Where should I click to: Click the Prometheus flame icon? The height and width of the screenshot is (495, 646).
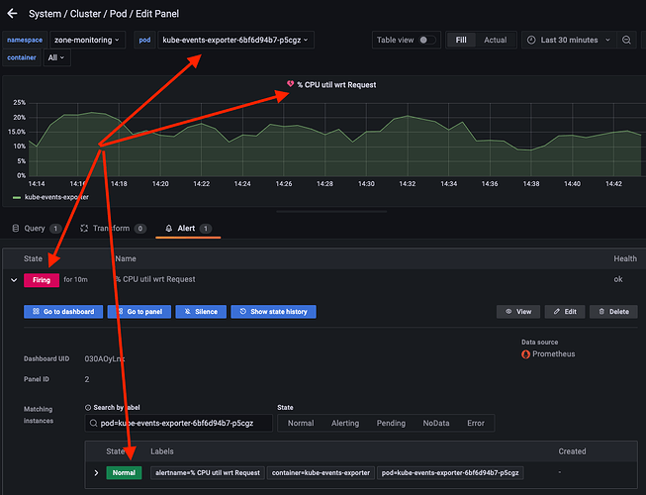tap(525, 354)
